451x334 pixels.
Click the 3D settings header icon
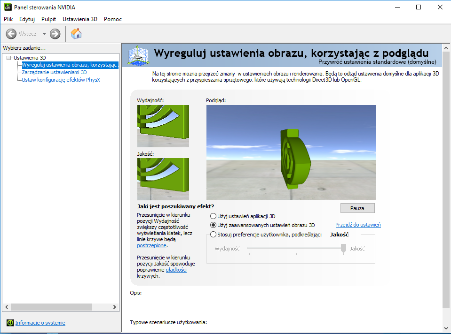(138, 55)
